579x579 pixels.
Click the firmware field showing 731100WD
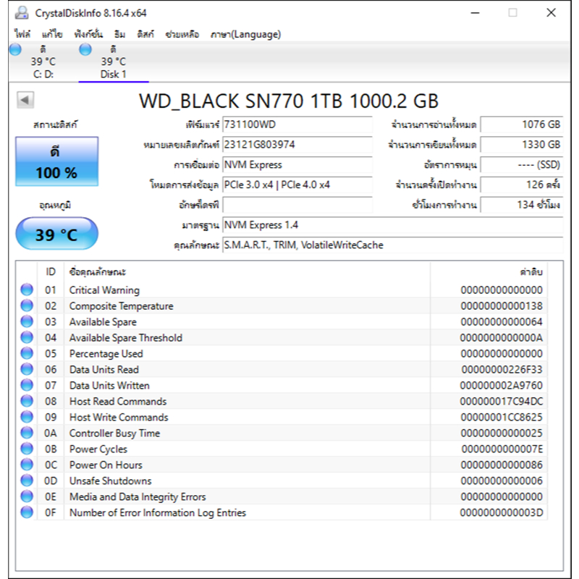(297, 124)
